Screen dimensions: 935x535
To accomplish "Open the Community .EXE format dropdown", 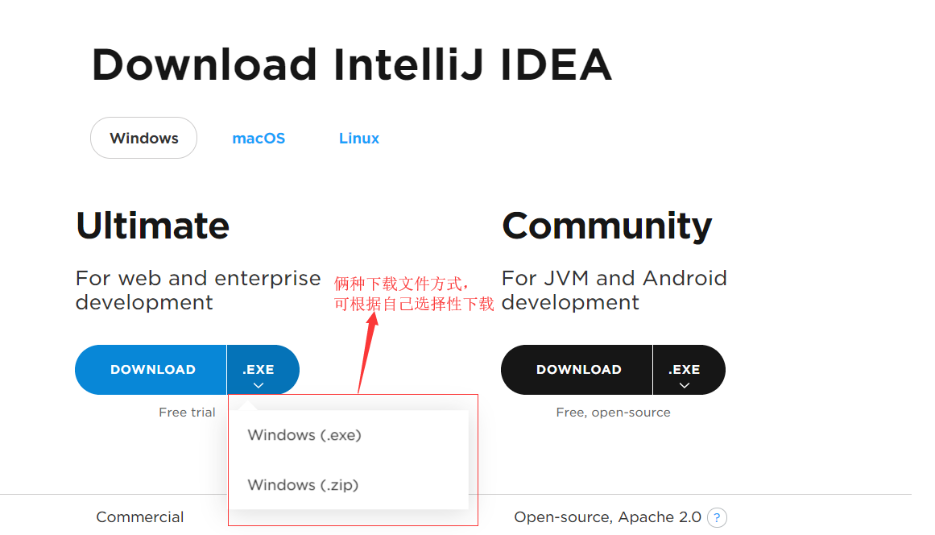I will click(x=689, y=370).
